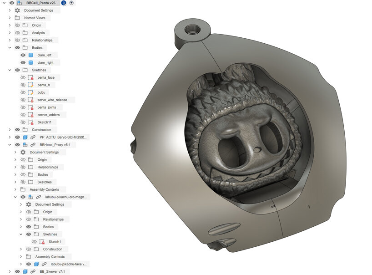The height and width of the screenshot is (275, 372).
Task: Select the 'BBCell_Penta v26' root label
Action: [41, 3]
